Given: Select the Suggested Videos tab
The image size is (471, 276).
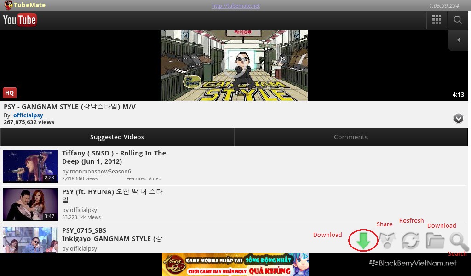Looking at the screenshot, I should (x=117, y=137).
